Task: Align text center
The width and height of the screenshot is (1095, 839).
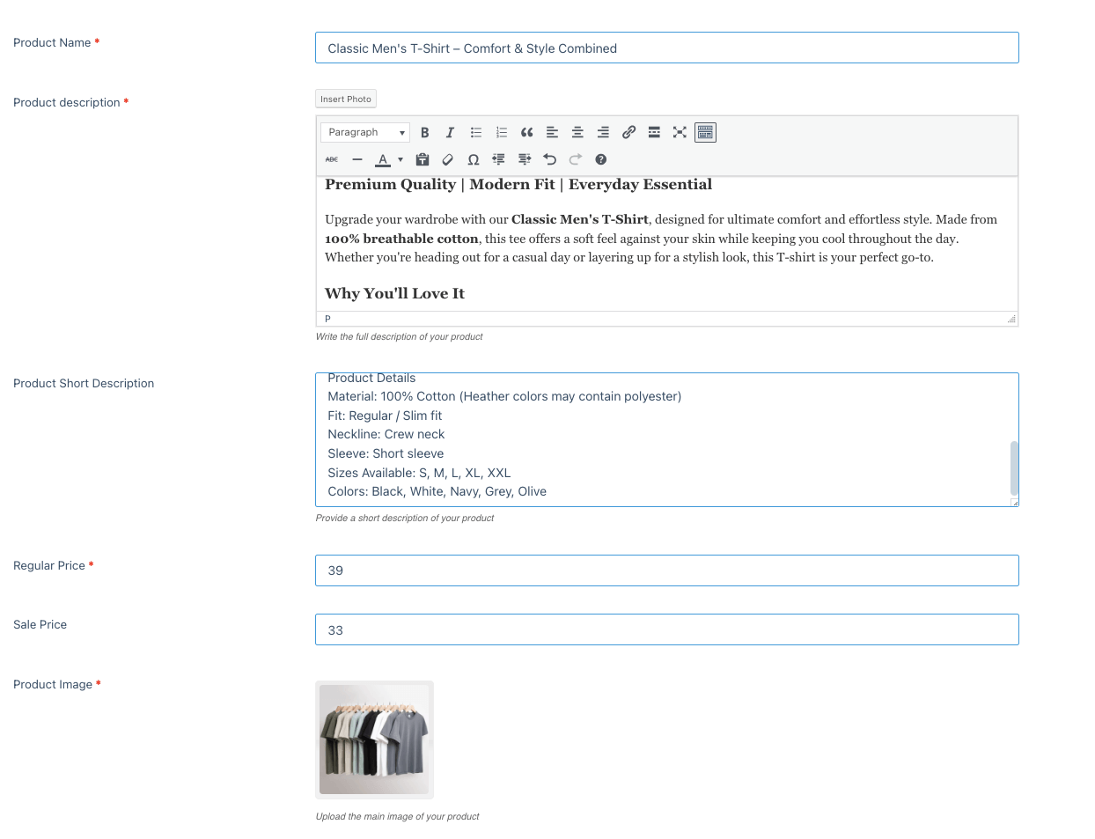Action: (x=577, y=132)
